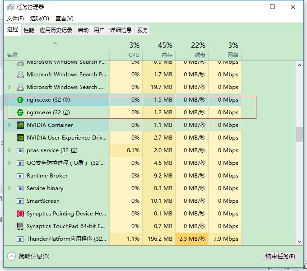The height and width of the screenshot is (271, 307).
Task: Expand the Service binary group
Action: tap(9, 188)
